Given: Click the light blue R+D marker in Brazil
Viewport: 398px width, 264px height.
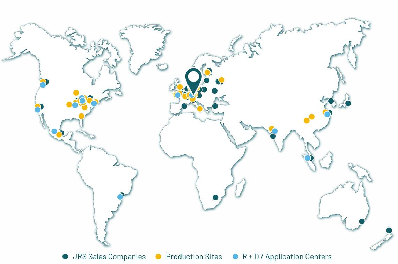Looking at the screenshot, I should pos(120,197).
